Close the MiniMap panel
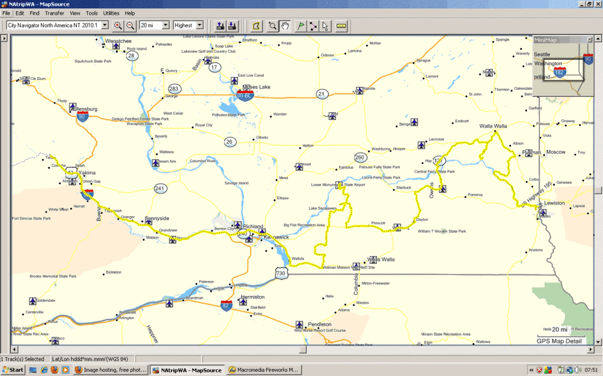Screen dimensions: 603x376 589,39
